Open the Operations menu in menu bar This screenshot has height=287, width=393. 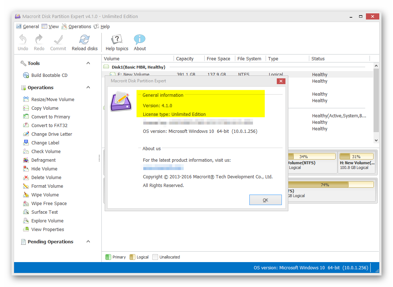[x=77, y=27]
